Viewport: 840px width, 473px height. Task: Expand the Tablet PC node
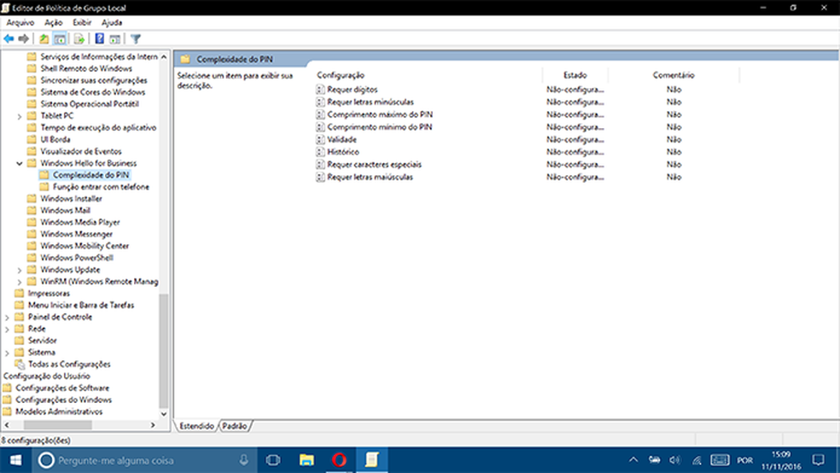(20, 116)
